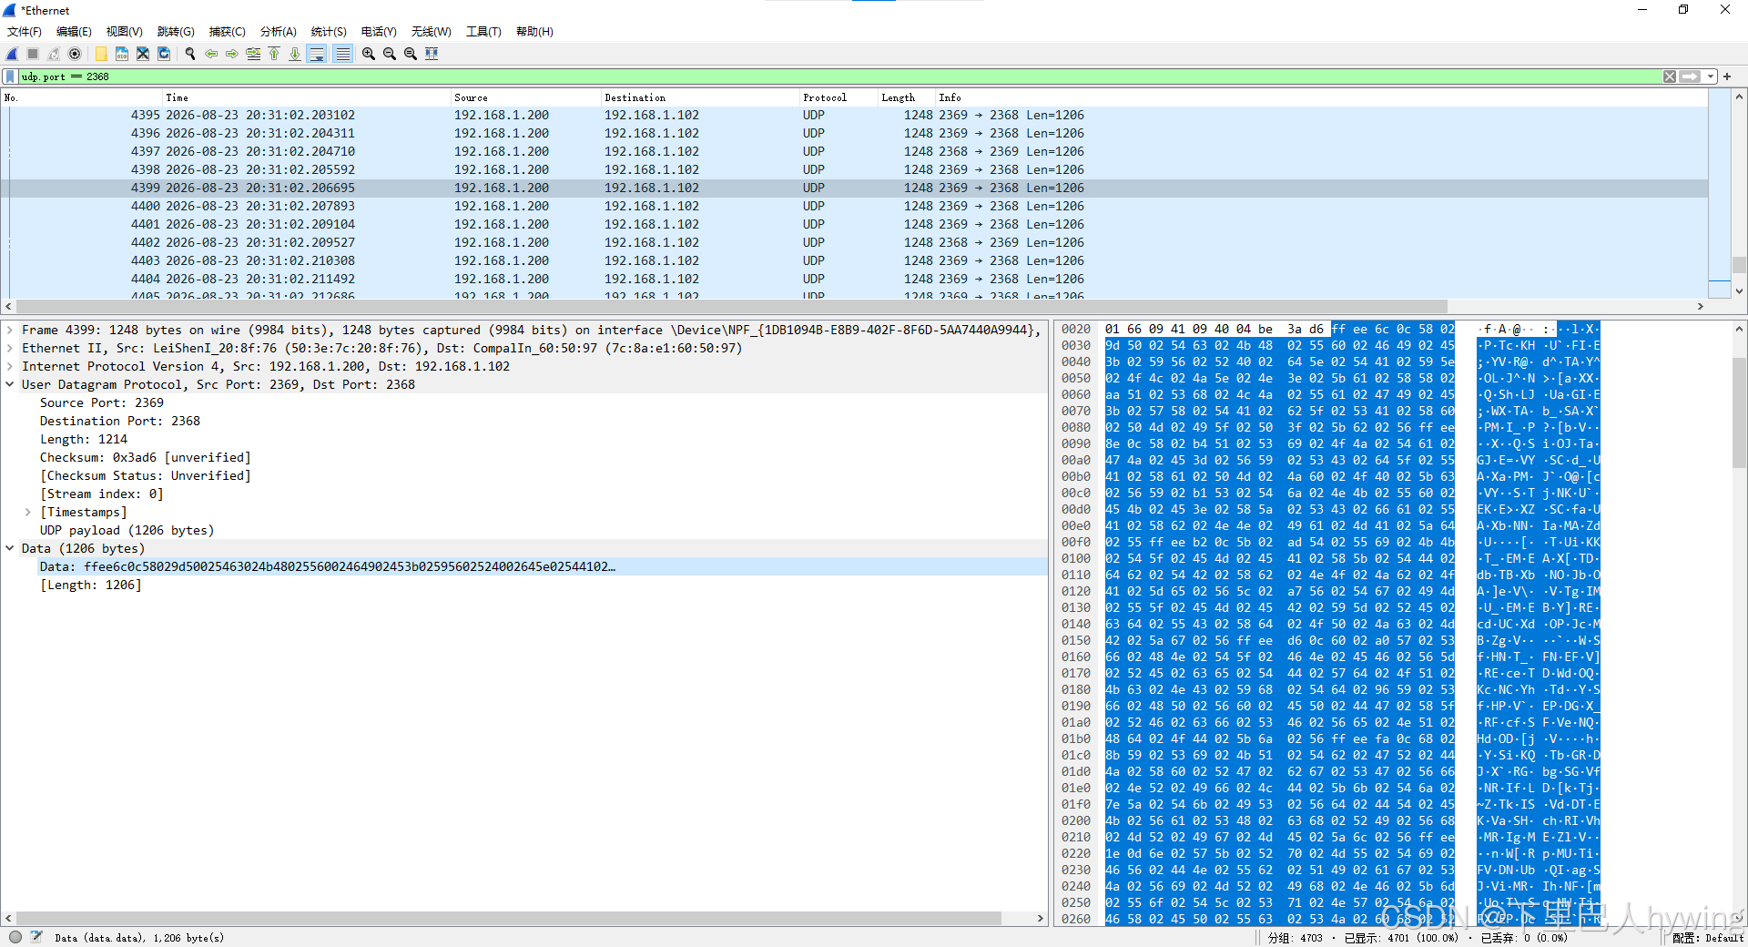
Task: Select packet 4397 in the list
Action: click(854, 151)
